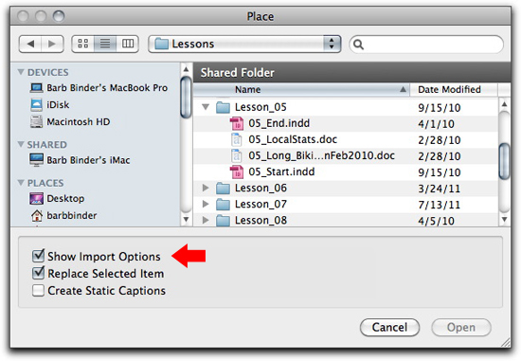Enable Create Static Captions

(x=38, y=290)
